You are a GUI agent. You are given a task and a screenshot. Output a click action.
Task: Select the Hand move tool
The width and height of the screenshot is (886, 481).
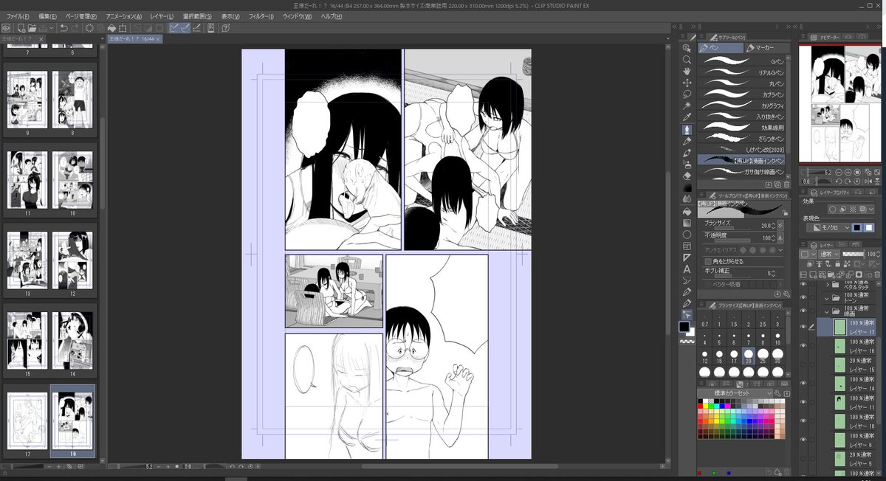pyautogui.click(x=687, y=71)
